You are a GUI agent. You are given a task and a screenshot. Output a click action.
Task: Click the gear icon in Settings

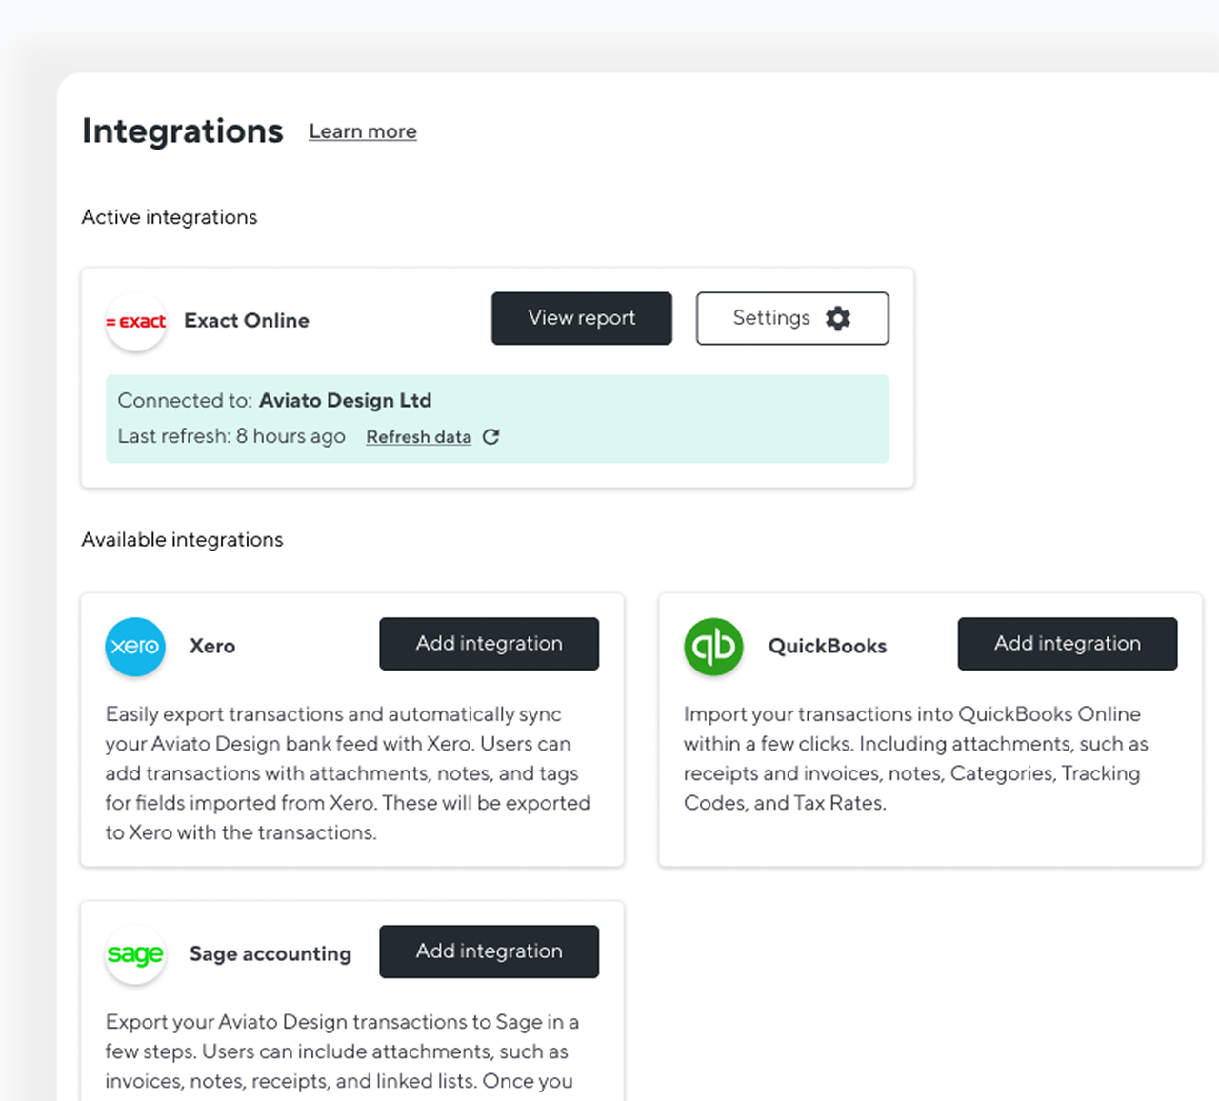(x=838, y=318)
